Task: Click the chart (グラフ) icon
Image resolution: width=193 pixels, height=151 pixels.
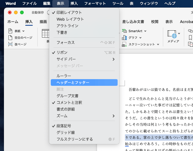Action: (x=124, y=38)
